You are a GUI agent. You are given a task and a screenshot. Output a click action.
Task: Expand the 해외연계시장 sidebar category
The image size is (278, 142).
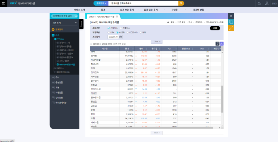click(53, 103)
